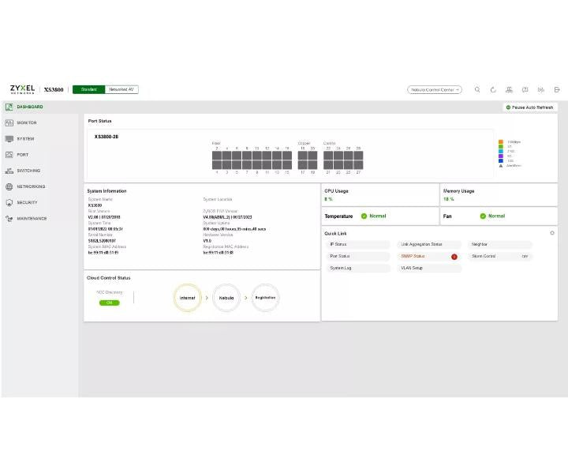Open the Security shield icon

[x=9, y=203]
